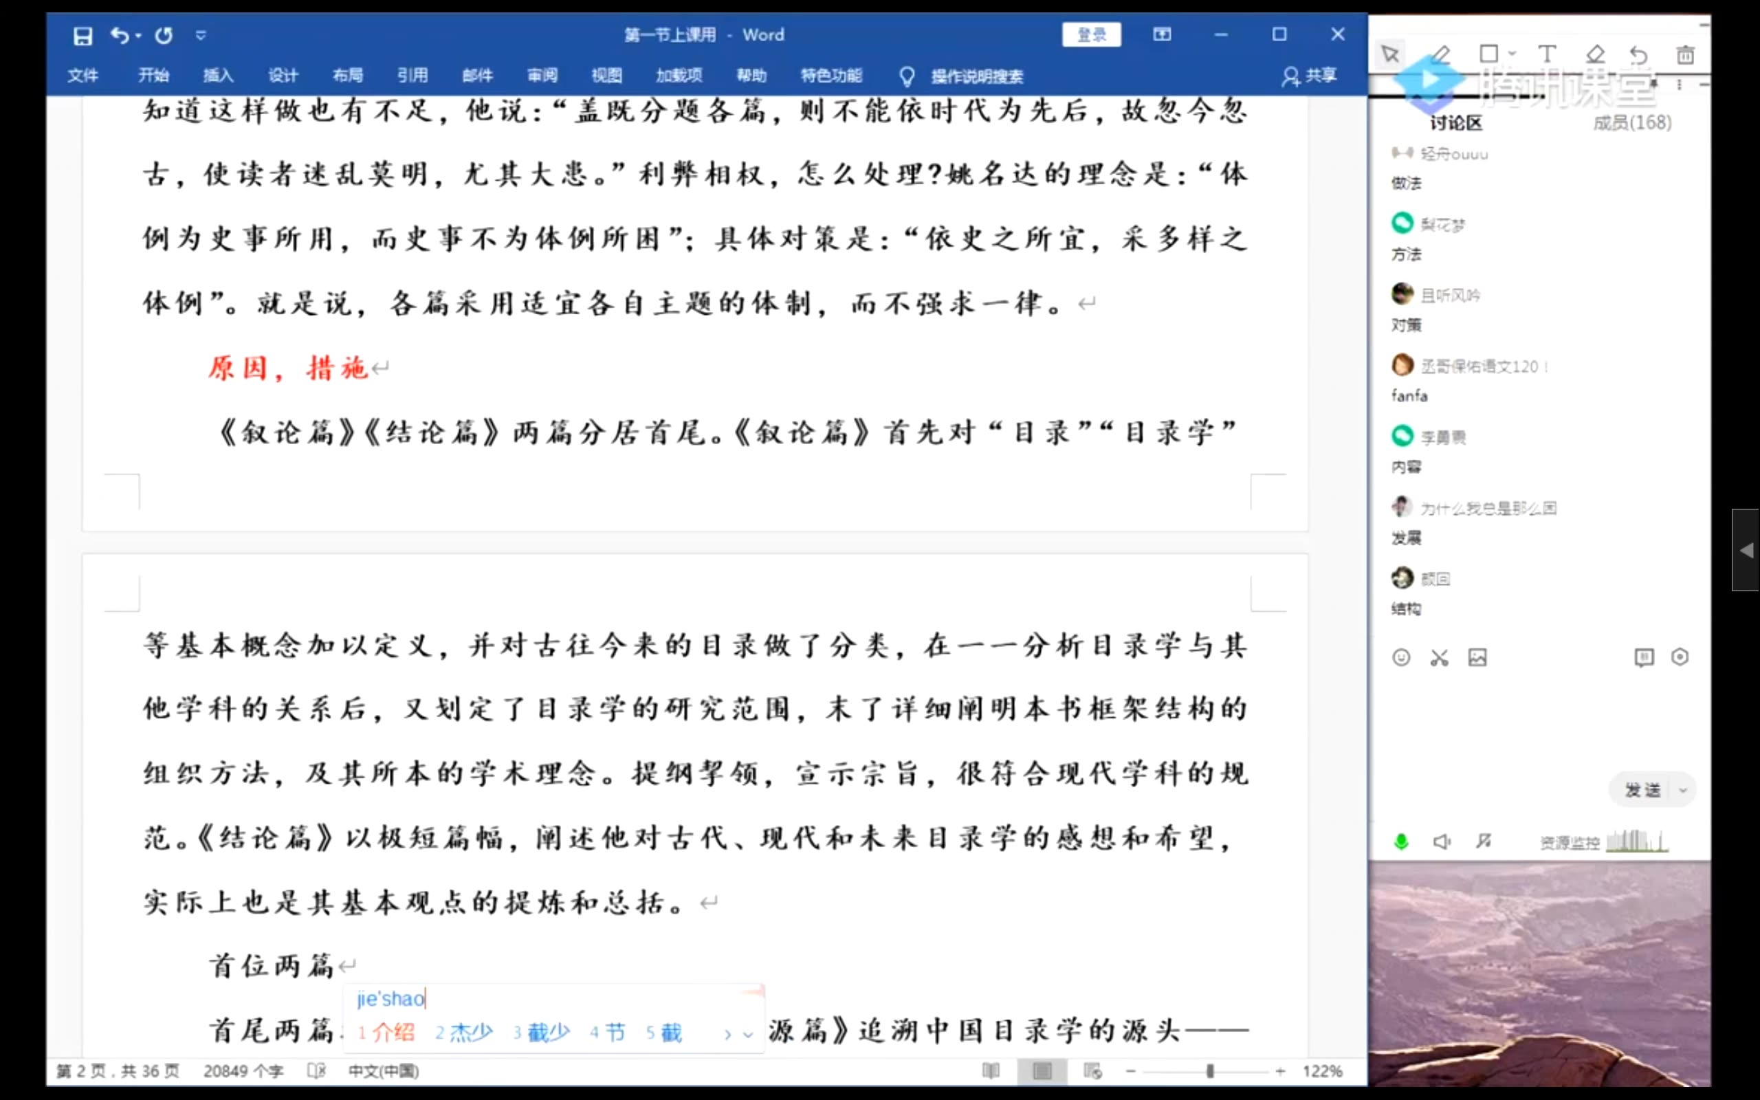Choose IME candidate 4 节
This screenshot has height=1100, width=1760.
click(x=607, y=1033)
